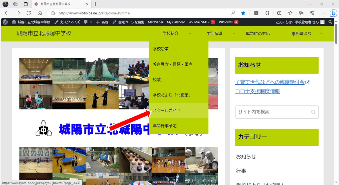The height and width of the screenshot is (185, 339).
Task: Click the browser address bar URL
Action: (95, 13)
